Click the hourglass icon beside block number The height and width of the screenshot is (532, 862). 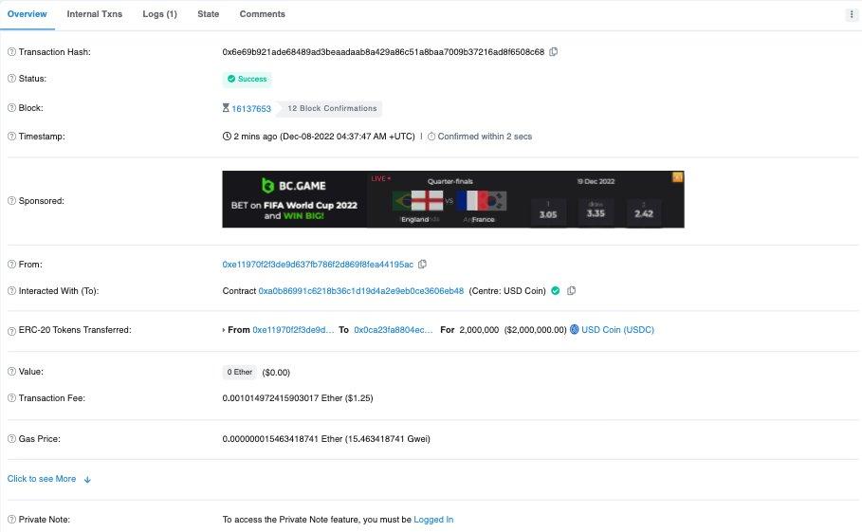[226, 108]
